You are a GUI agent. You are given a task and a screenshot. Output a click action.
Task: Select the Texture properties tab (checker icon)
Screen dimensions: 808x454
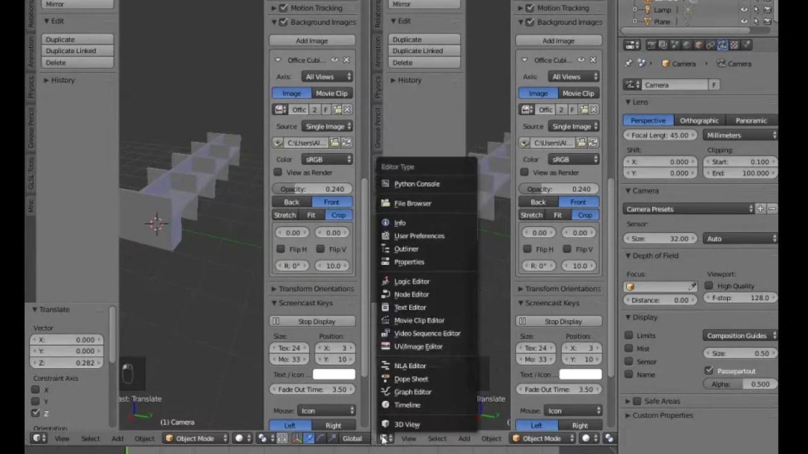click(734, 45)
